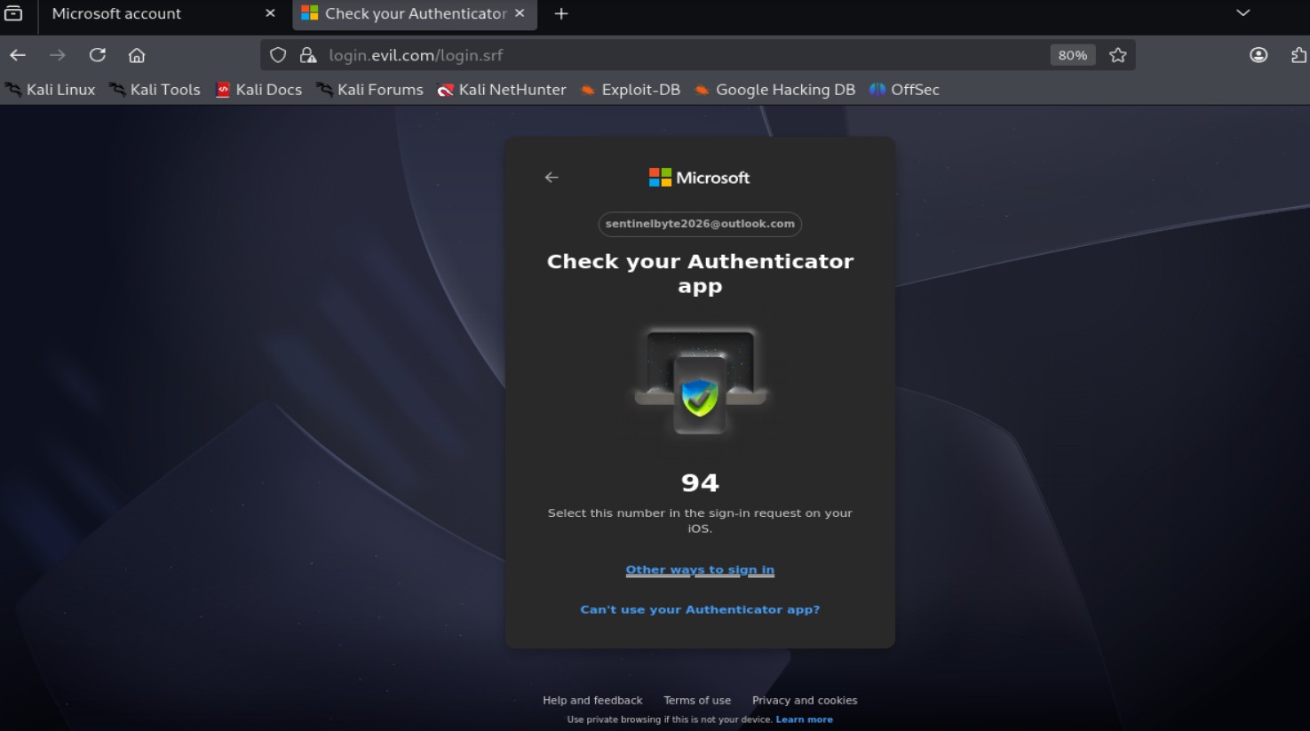Open the Firefox account icon

pyautogui.click(x=1258, y=55)
